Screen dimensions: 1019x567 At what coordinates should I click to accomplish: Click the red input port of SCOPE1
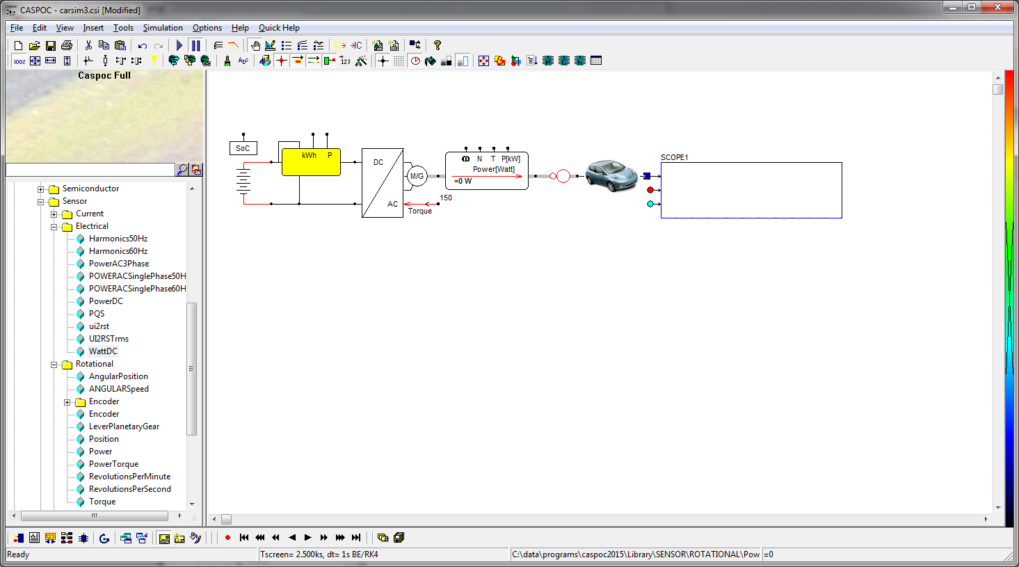(x=650, y=190)
